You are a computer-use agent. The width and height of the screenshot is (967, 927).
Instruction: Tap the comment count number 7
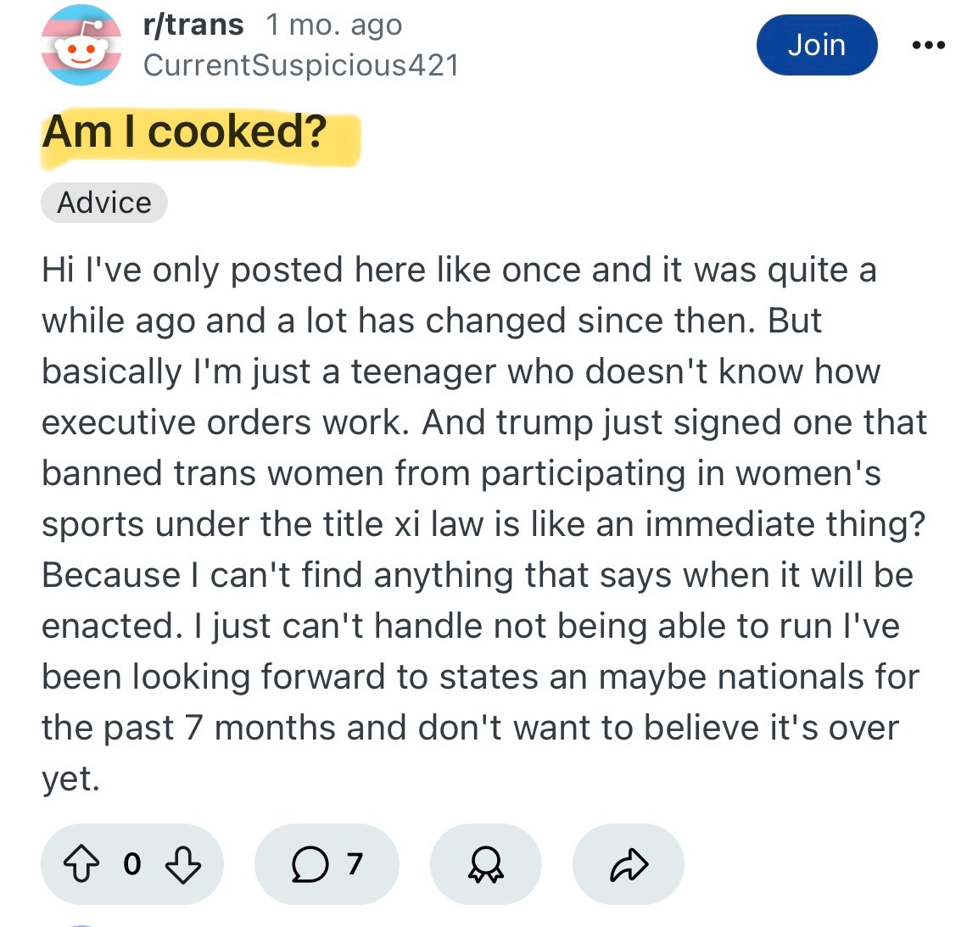pos(355,864)
